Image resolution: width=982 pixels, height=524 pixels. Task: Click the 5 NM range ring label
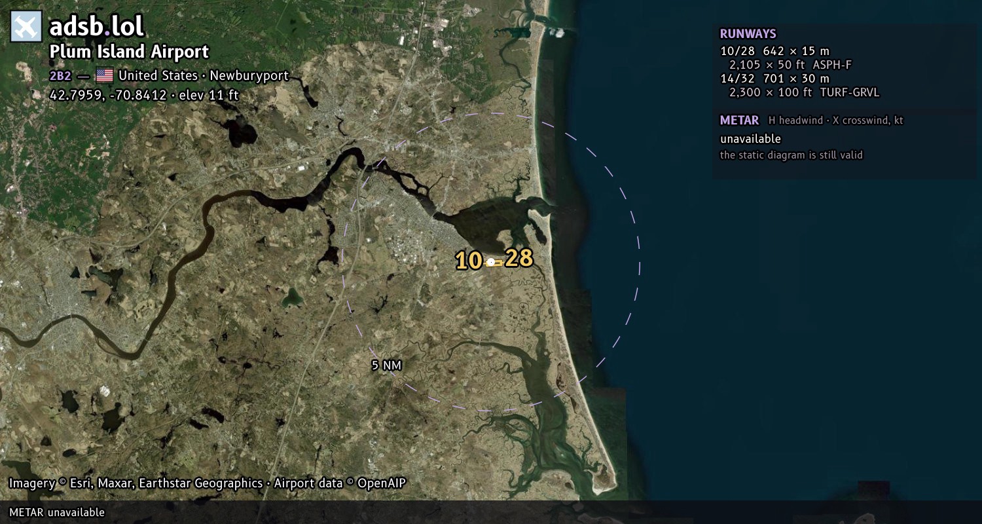pos(386,365)
